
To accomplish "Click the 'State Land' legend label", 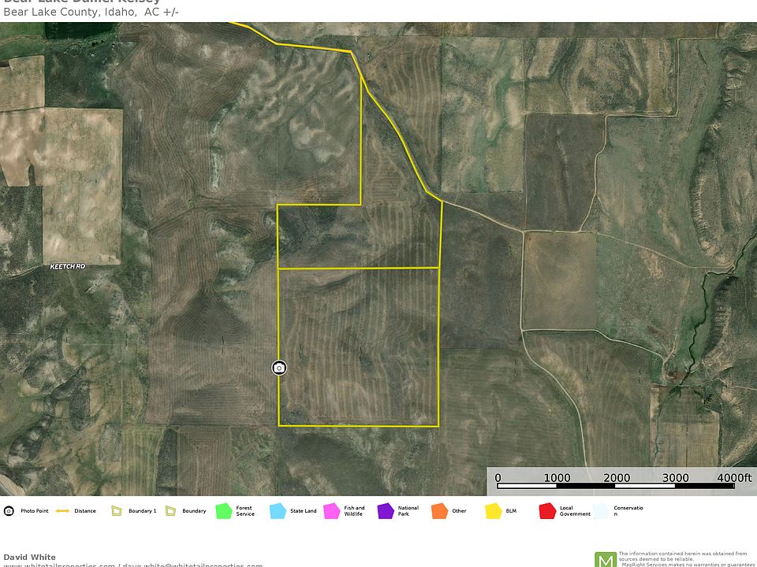I will 303,511.
